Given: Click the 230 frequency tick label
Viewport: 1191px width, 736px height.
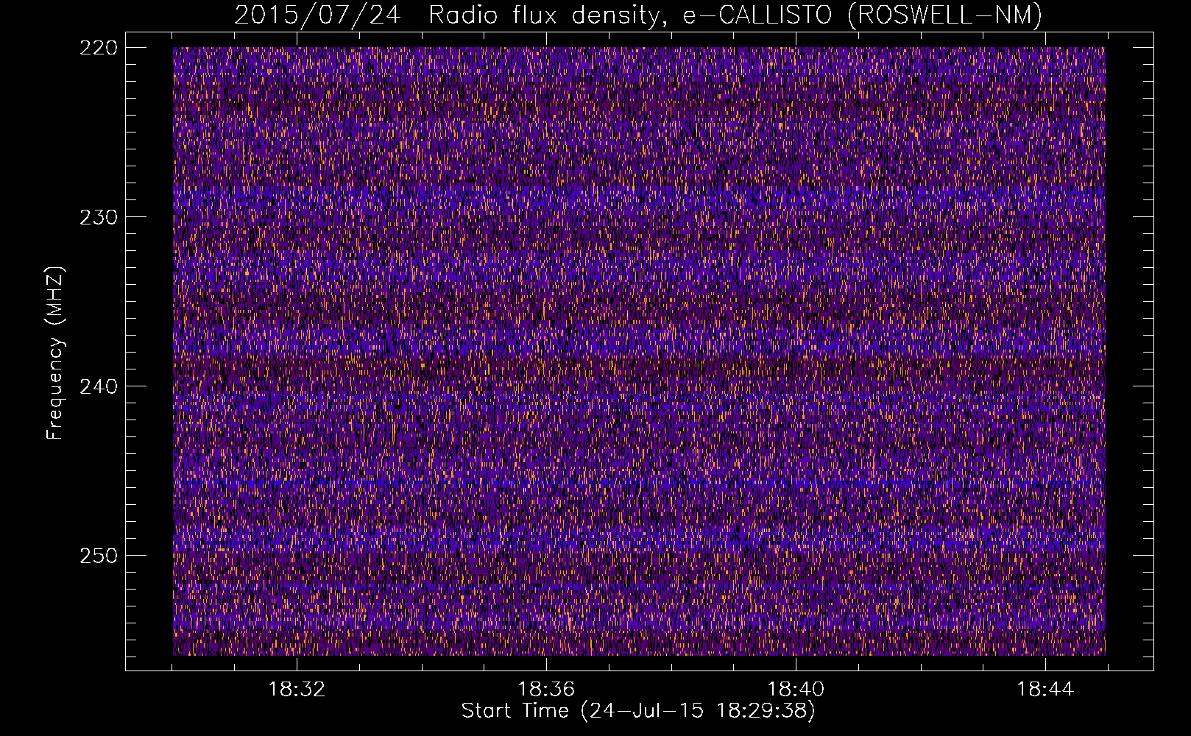Looking at the screenshot, I should click(97, 217).
